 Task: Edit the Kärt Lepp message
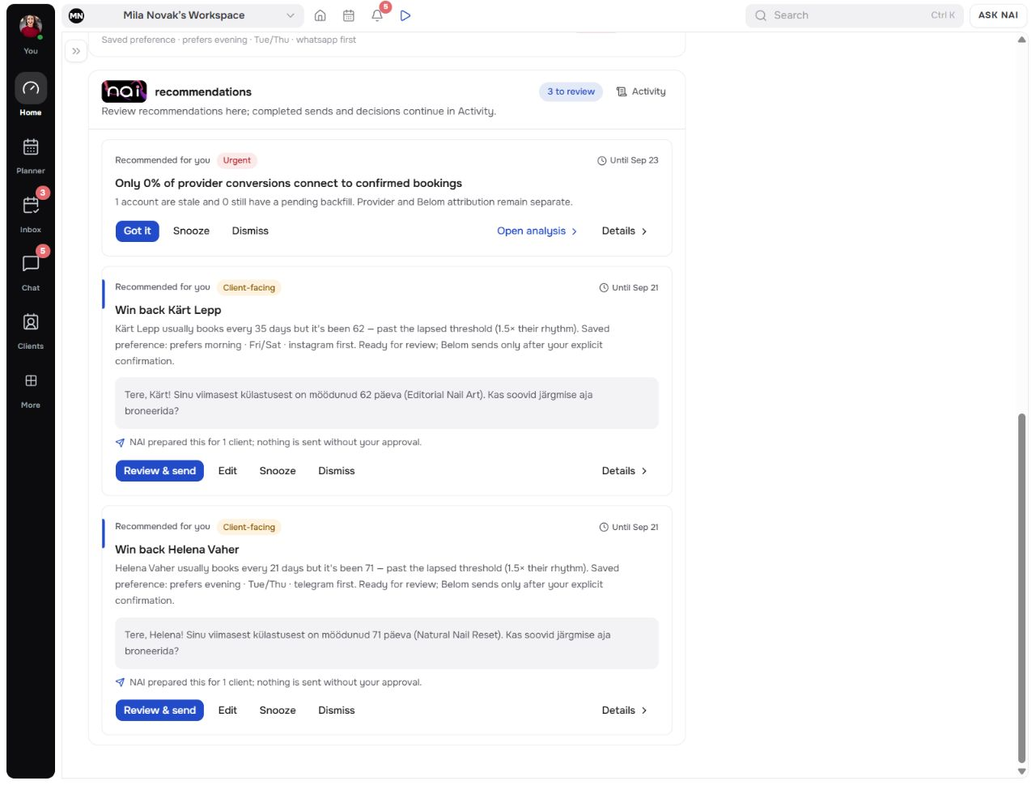click(227, 471)
